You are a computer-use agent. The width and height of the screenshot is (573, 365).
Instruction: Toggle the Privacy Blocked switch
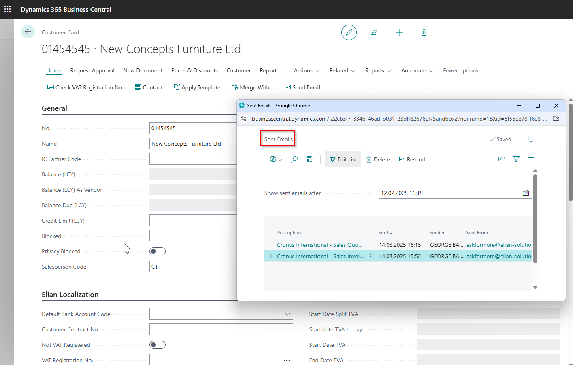(x=158, y=251)
